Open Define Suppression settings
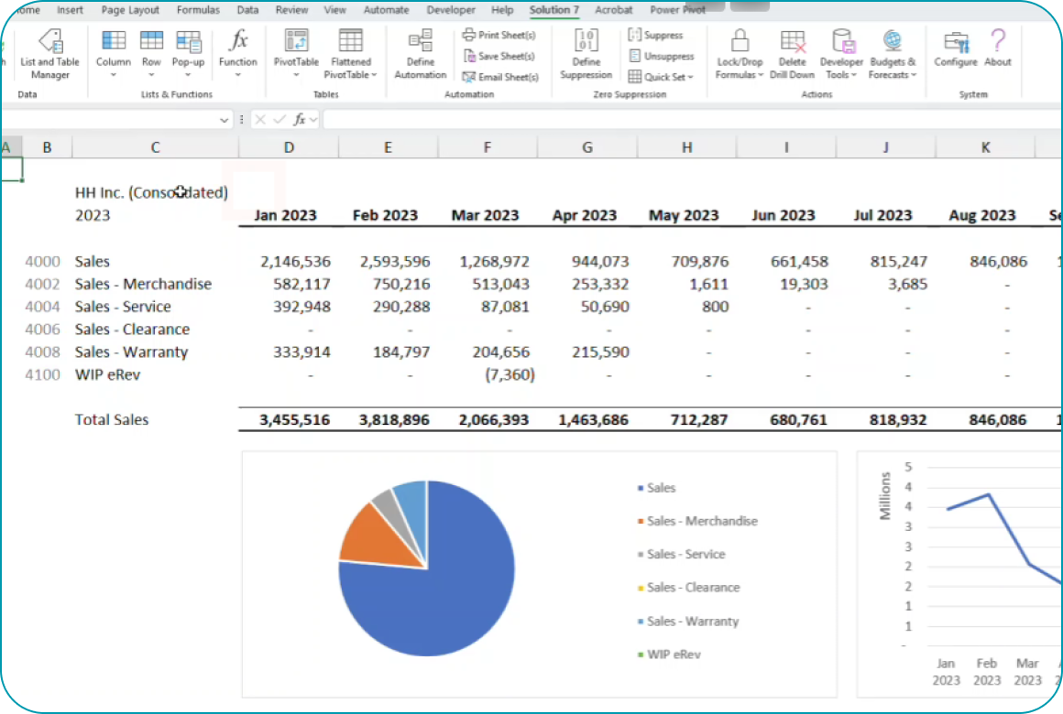 click(586, 52)
